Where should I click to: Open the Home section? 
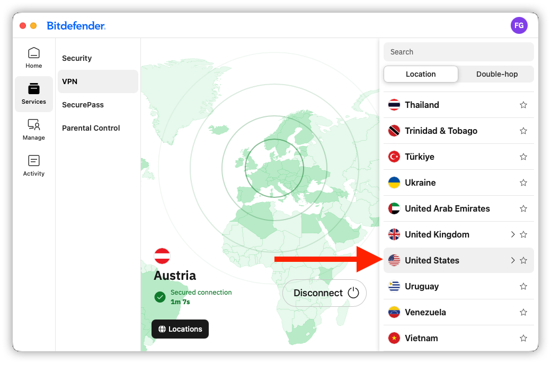34,58
